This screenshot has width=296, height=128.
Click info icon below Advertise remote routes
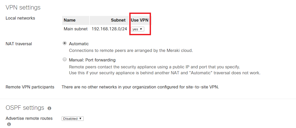(x=9, y=124)
